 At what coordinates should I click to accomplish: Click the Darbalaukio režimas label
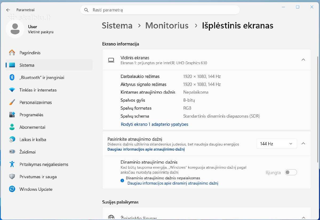point(140,76)
